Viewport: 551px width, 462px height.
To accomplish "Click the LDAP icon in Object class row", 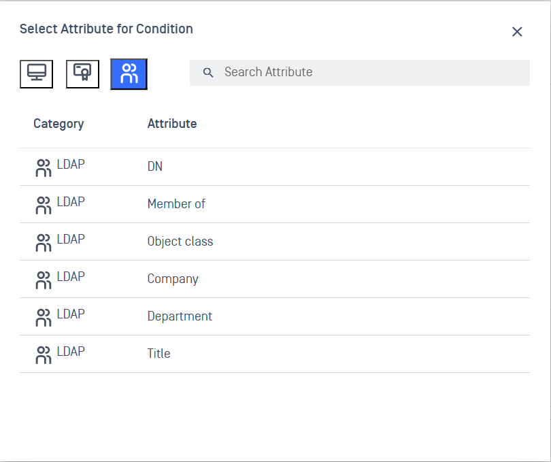I will [44, 243].
